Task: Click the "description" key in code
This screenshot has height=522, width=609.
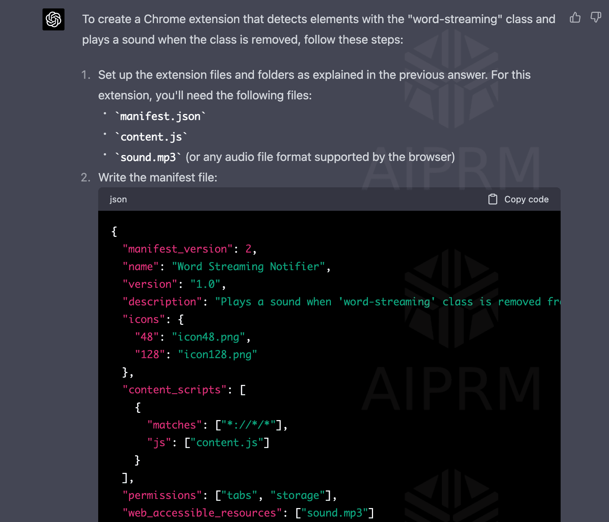Action: [x=162, y=302]
